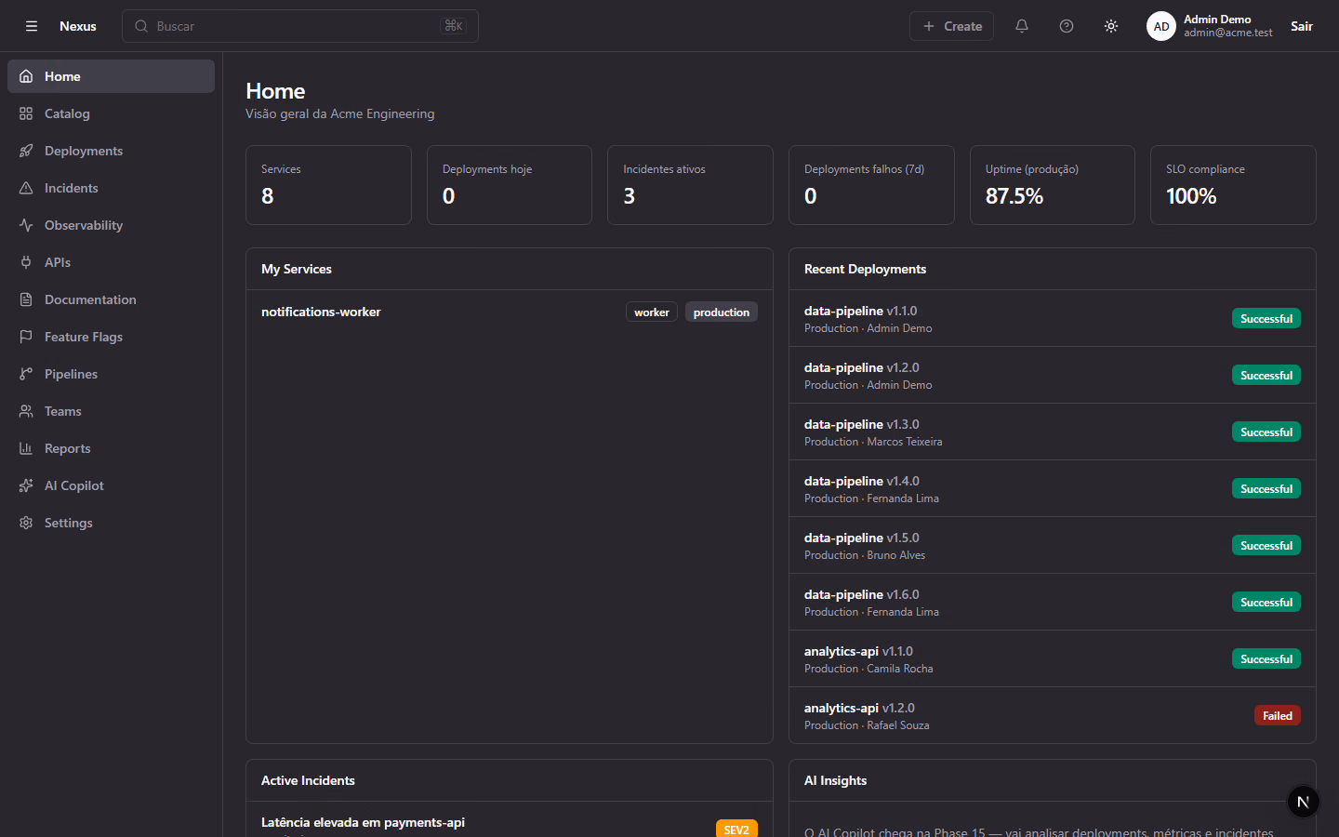
Task: Click the production tag on notifications-worker
Action: pyautogui.click(x=722, y=312)
